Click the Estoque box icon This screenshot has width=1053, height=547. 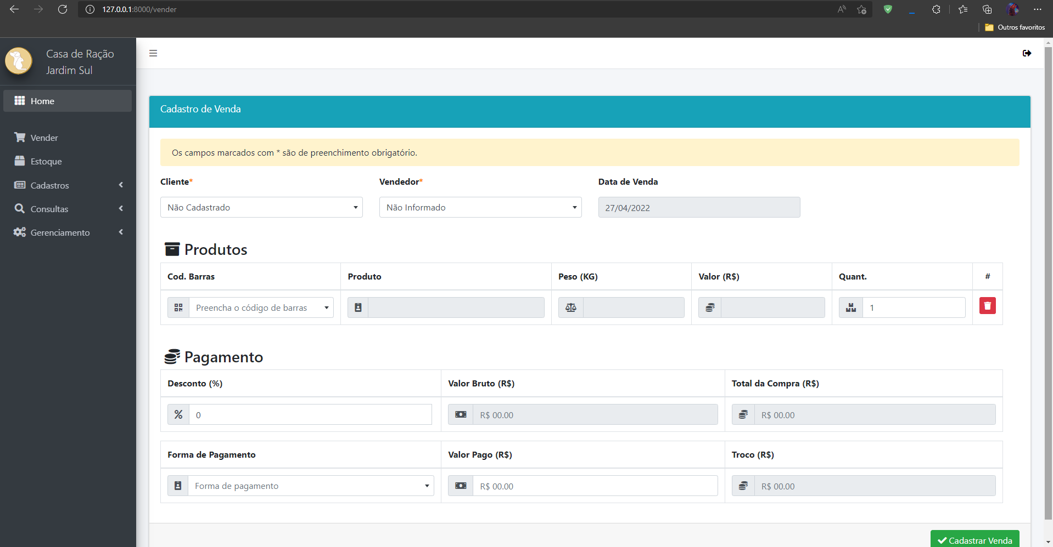click(20, 161)
